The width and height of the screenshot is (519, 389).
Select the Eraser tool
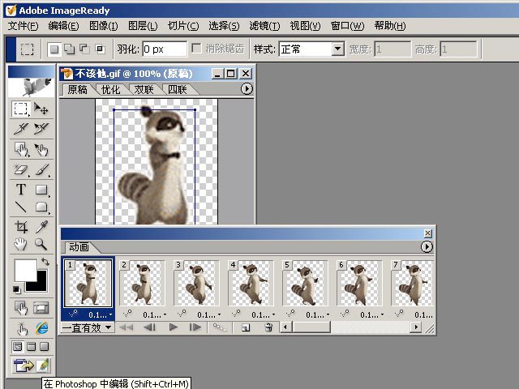click(20, 169)
